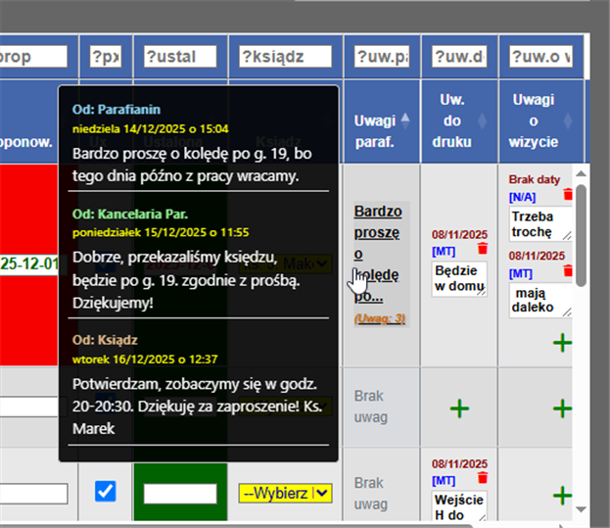Click the "Od: Kancelaria Par." message header
This screenshot has width=610, height=528.
coord(130,214)
